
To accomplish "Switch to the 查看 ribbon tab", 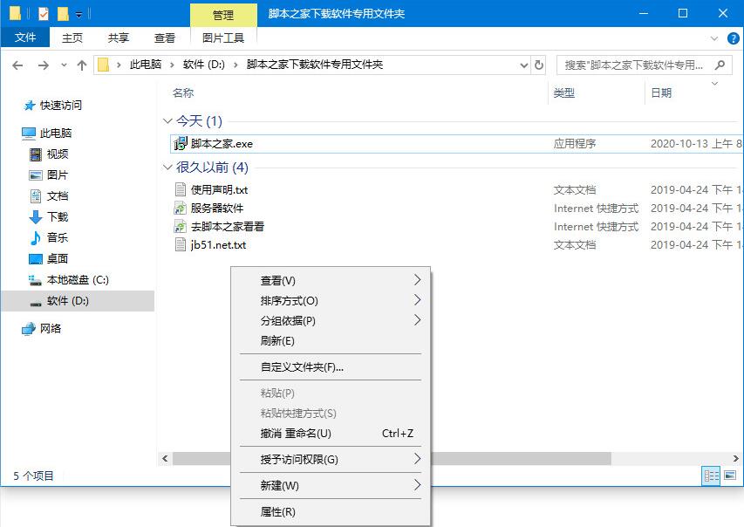I will [x=166, y=38].
